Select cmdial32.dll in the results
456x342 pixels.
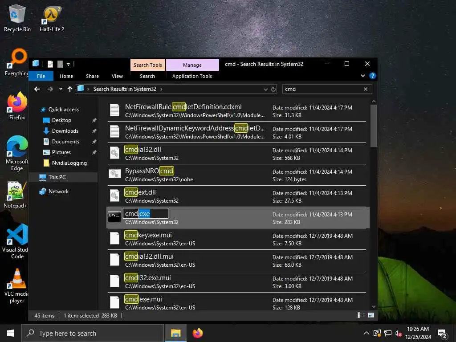tap(237, 154)
